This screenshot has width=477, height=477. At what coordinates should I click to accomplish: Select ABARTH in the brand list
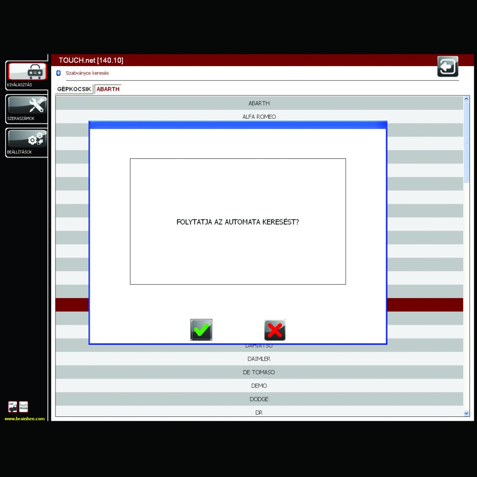point(259,103)
